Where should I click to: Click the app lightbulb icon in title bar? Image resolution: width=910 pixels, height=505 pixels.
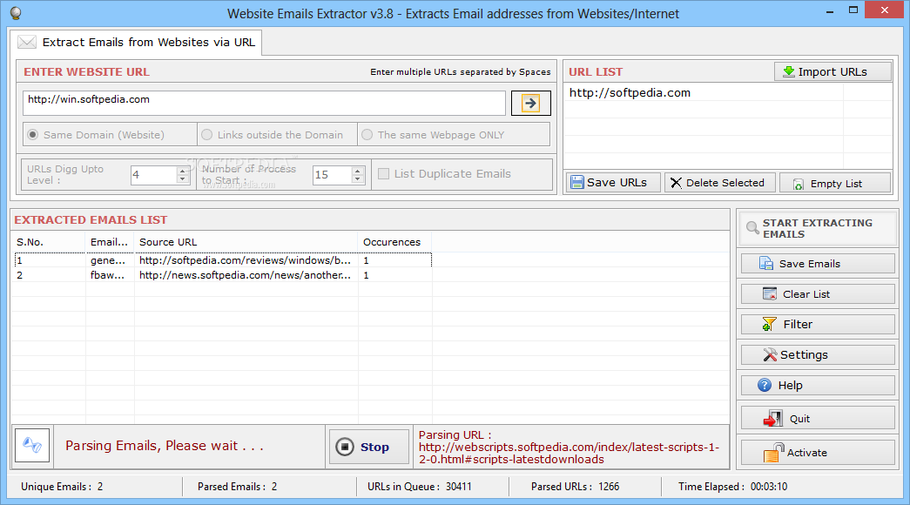coord(16,13)
